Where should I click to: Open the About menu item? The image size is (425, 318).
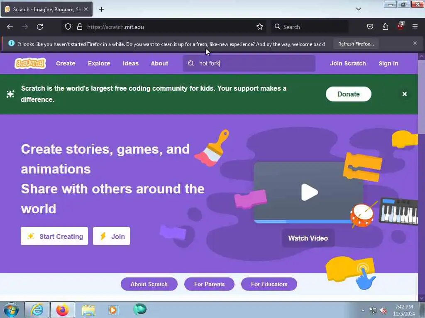159,63
